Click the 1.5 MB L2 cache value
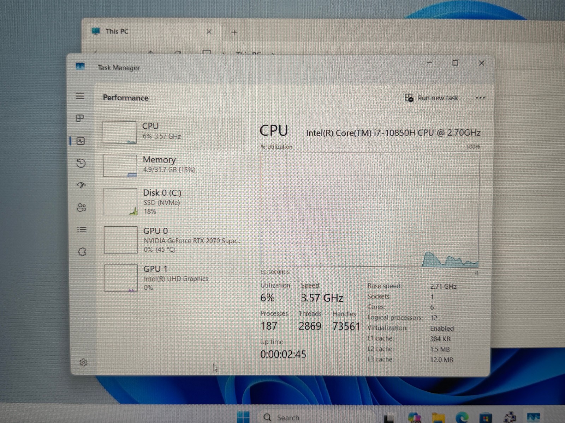This screenshot has height=423, width=565. [x=440, y=349]
